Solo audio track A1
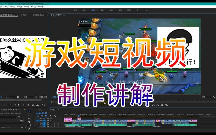The width and height of the screenshot is (216, 135). 55,123
